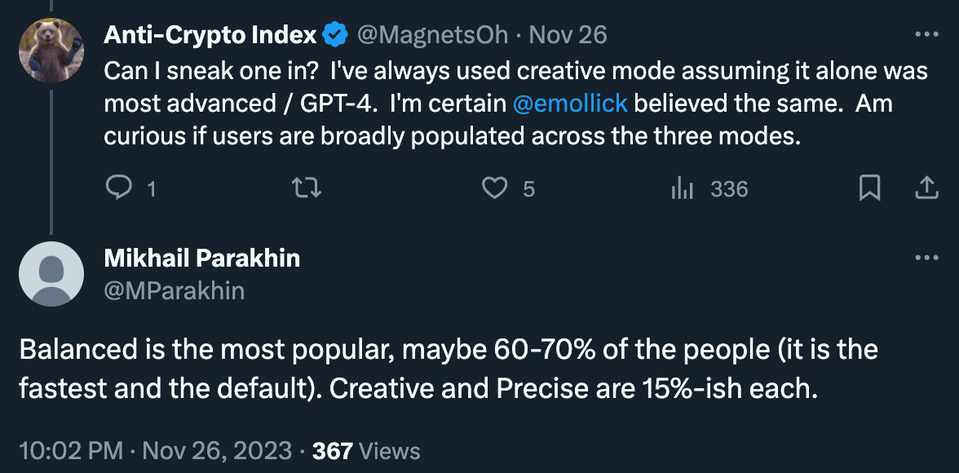The image size is (959, 473).
Task: Open the @MagnetsOh handle
Action: click(x=432, y=35)
